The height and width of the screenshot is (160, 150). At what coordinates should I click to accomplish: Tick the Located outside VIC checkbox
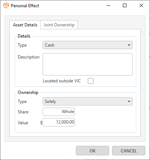click(91, 81)
